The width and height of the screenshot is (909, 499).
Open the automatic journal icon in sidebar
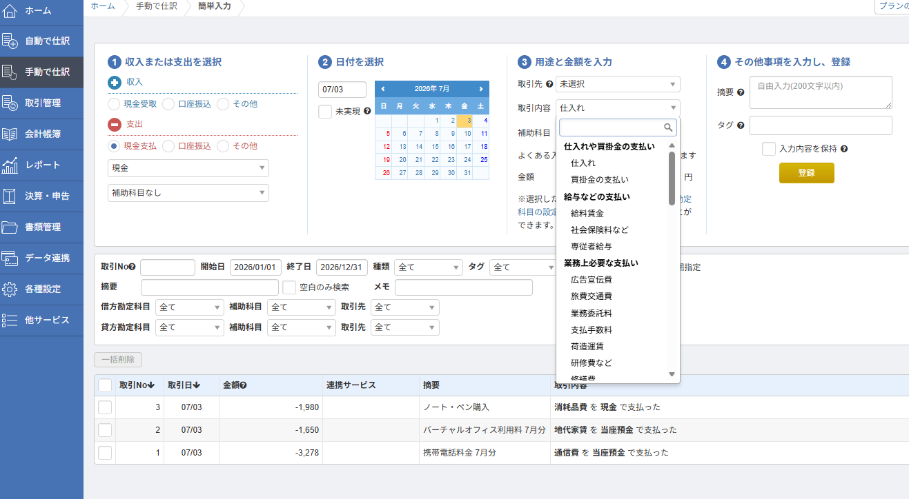click(10, 41)
